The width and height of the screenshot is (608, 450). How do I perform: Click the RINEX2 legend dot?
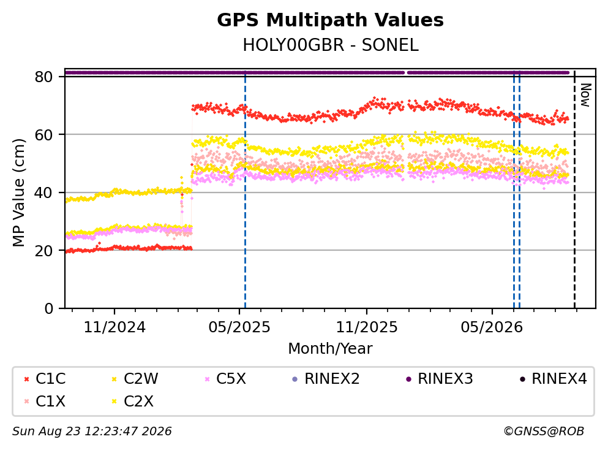[x=295, y=379]
